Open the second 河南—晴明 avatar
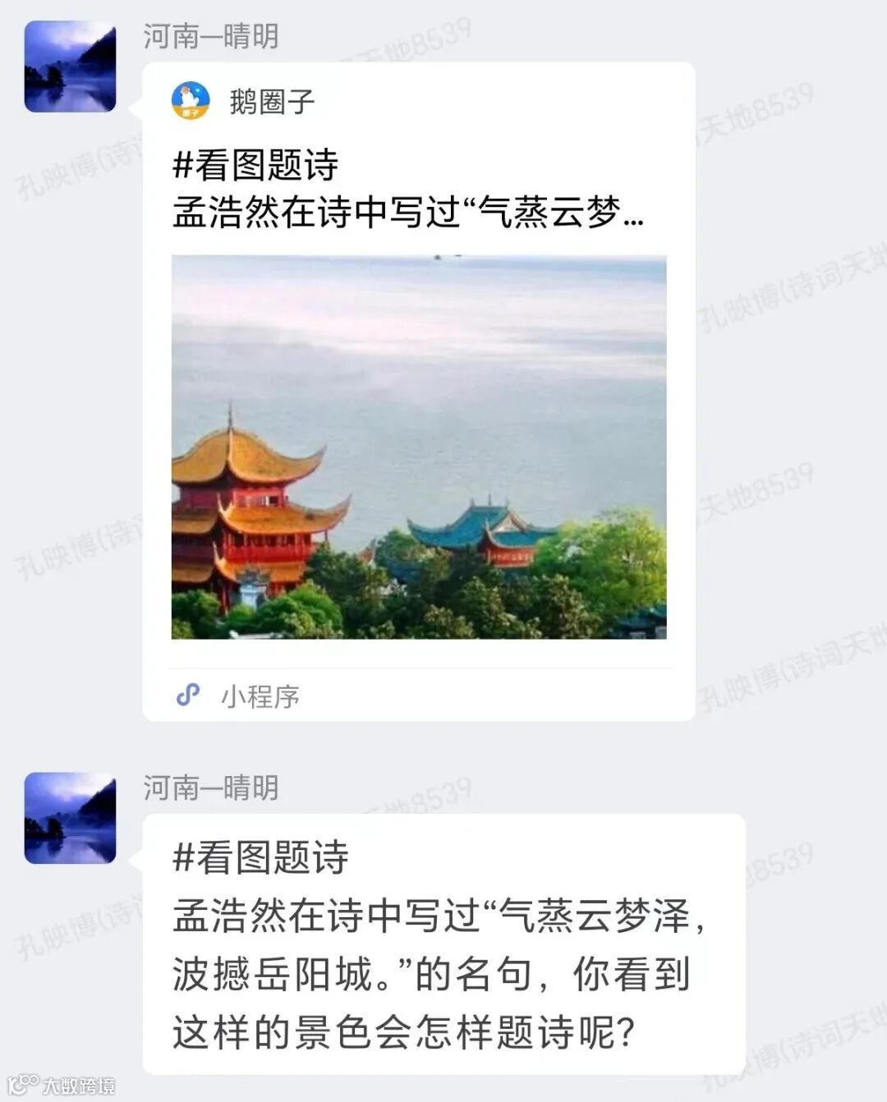Viewport: 887px width, 1102px height. pos(70,818)
